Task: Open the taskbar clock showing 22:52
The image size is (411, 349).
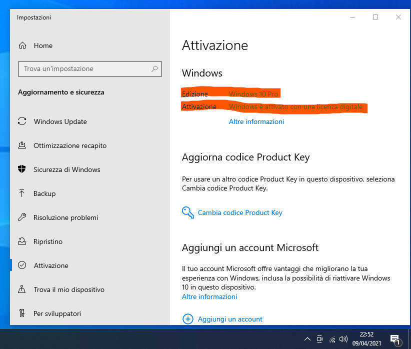Action: click(x=366, y=339)
